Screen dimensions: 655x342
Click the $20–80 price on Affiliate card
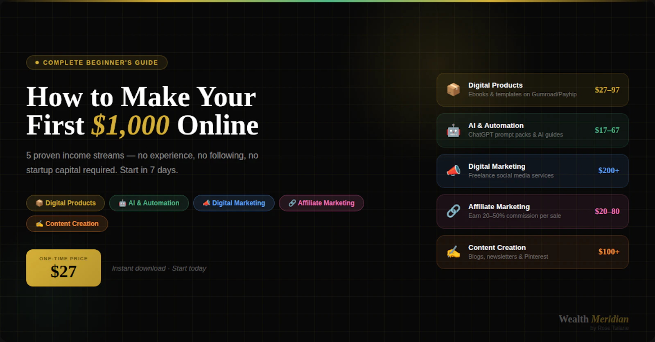(607, 211)
